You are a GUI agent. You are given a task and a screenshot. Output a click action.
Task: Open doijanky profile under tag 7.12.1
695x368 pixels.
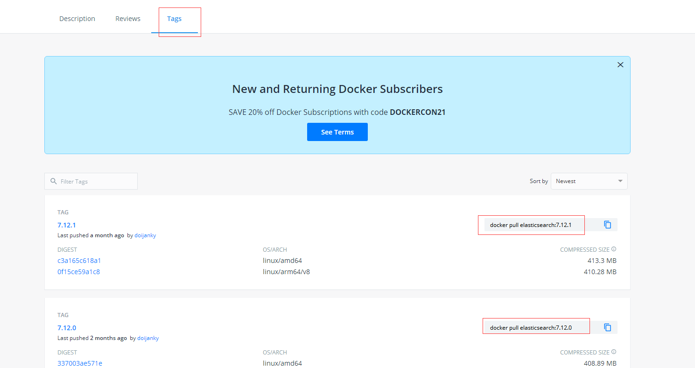(145, 235)
